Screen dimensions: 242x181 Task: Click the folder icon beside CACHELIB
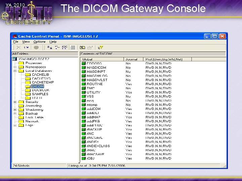pyautogui.click(x=28, y=75)
